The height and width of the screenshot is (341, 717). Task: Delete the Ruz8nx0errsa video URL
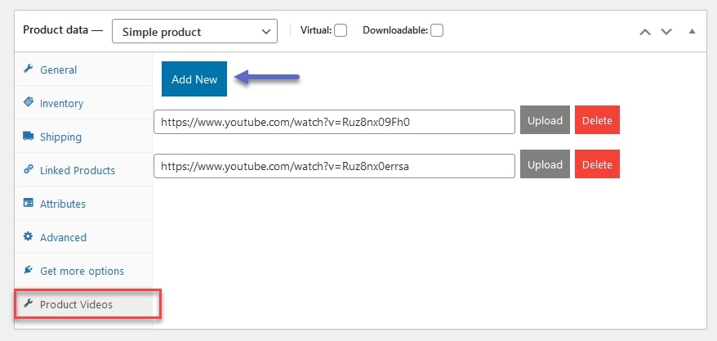pos(597,164)
